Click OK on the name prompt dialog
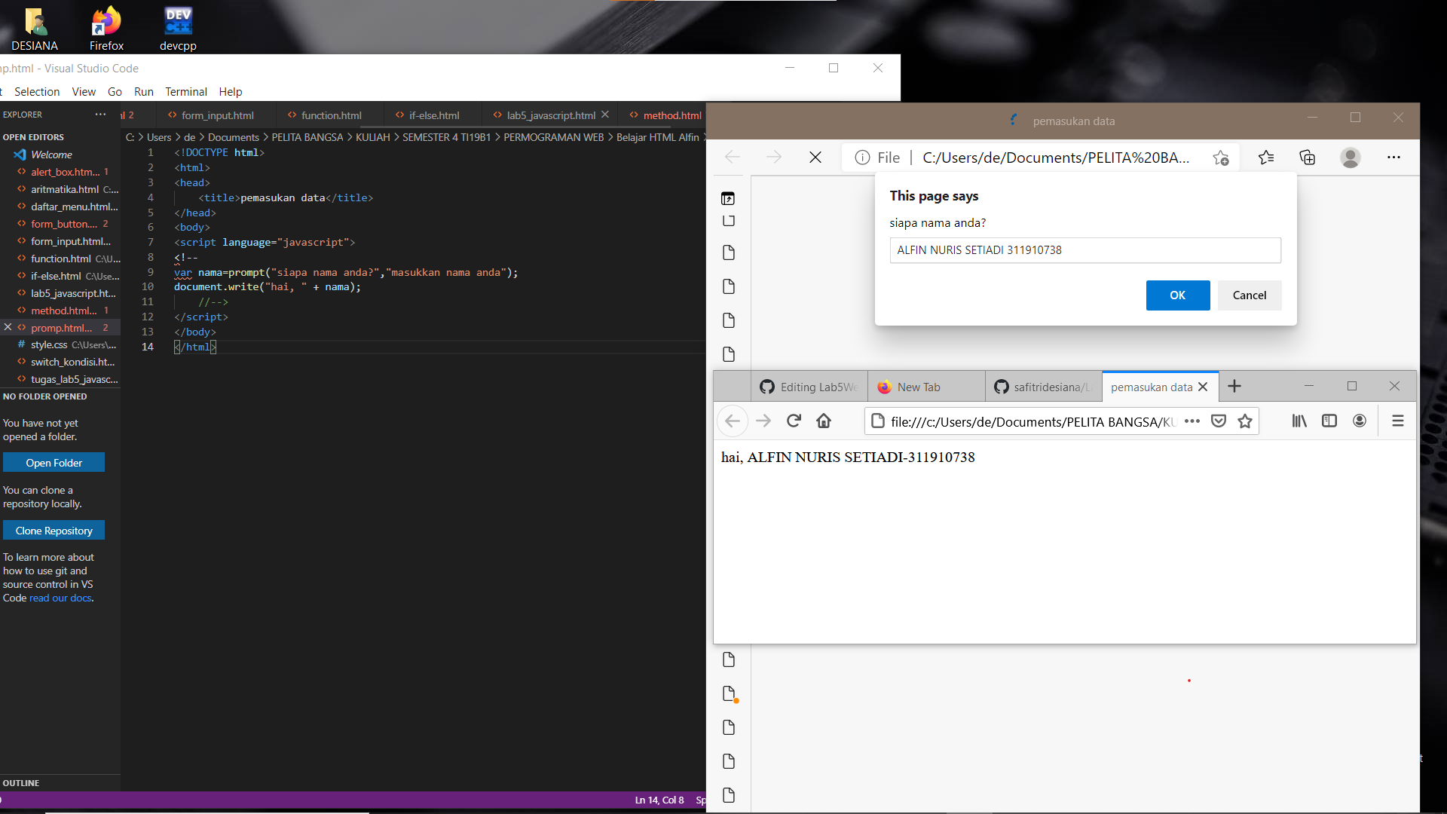The image size is (1447, 814). [x=1177, y=295]
